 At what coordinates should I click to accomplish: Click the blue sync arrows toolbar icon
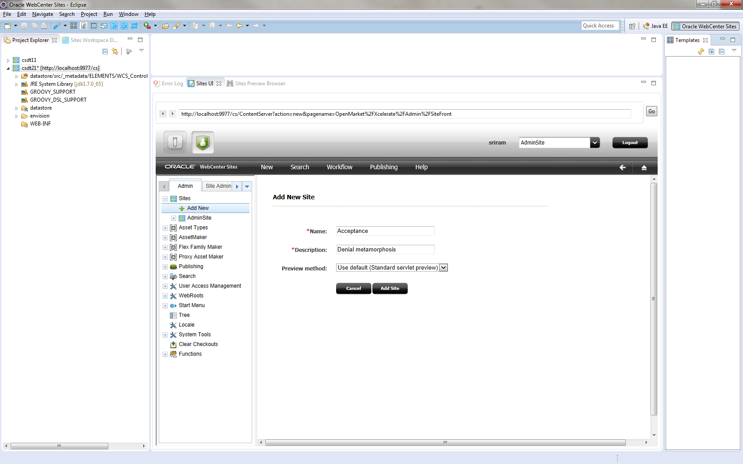[x=134, y=26]
